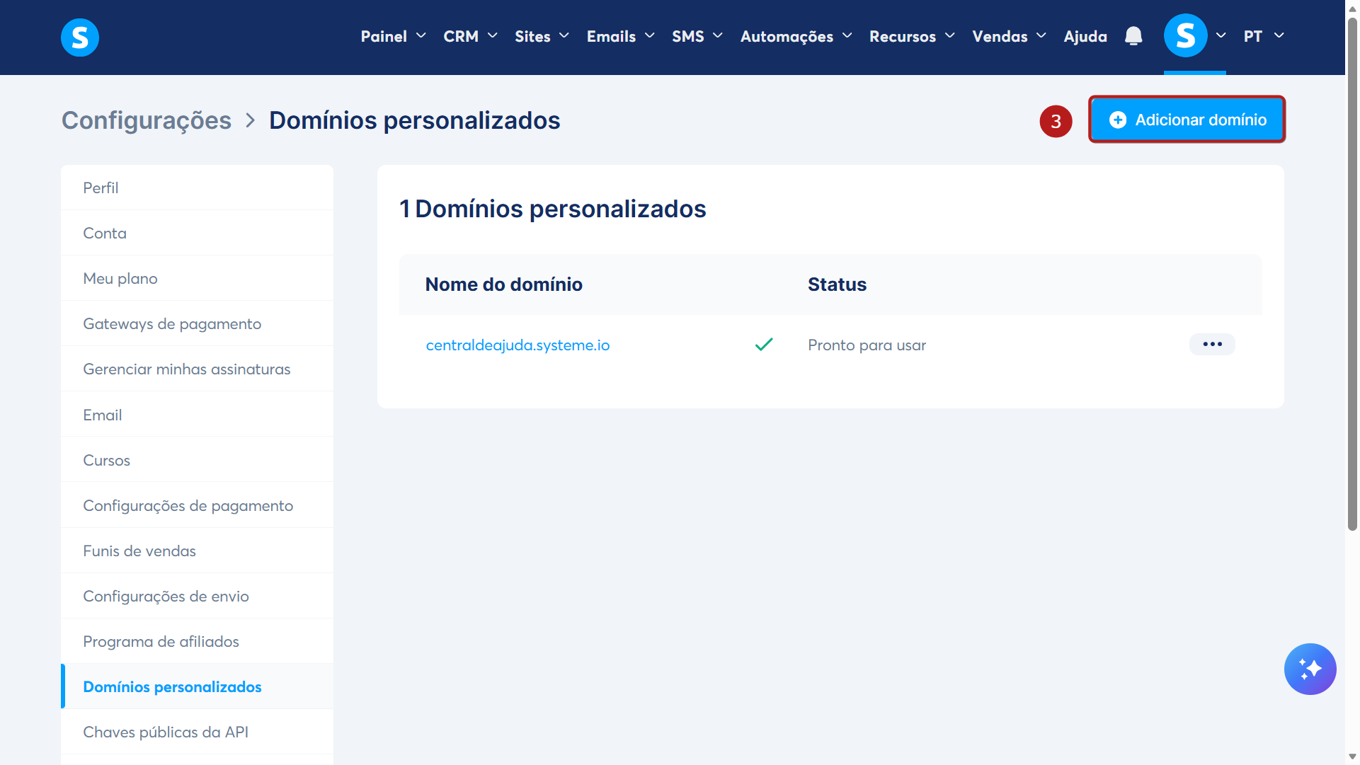The height and width of the screenshot is (765, 1360).
Task: Open three-dots options for centraldeajuda domain
Action: tap(1212, 345)
